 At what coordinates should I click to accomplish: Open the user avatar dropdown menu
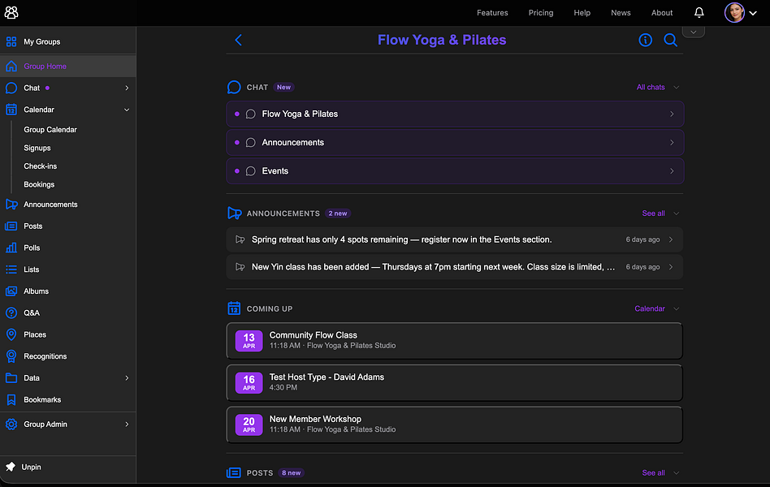(x=741, y=13)
